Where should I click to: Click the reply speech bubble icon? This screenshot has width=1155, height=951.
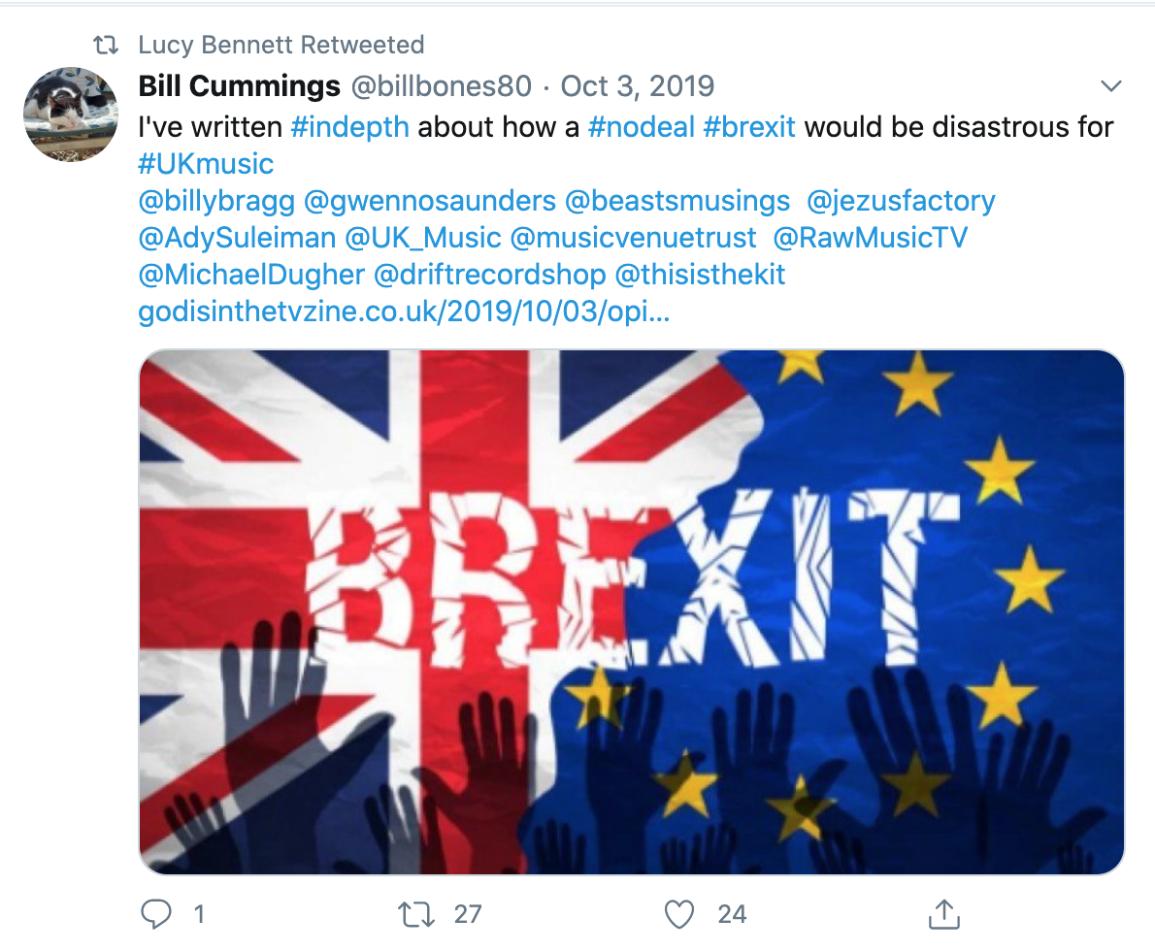point(157,913)
